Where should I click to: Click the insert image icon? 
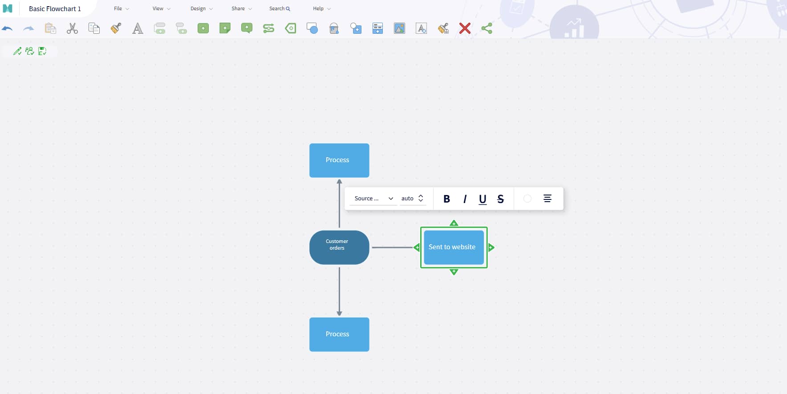[399, 28]
